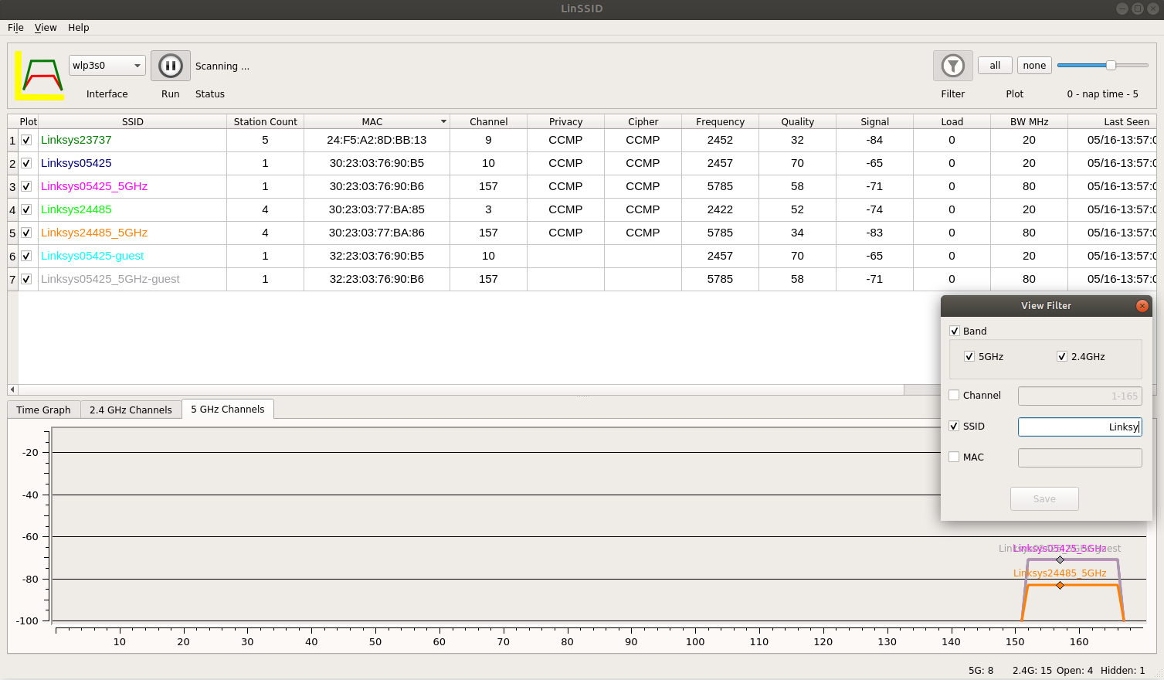Disable the SSID filter checkbox

tap(954, 426)
